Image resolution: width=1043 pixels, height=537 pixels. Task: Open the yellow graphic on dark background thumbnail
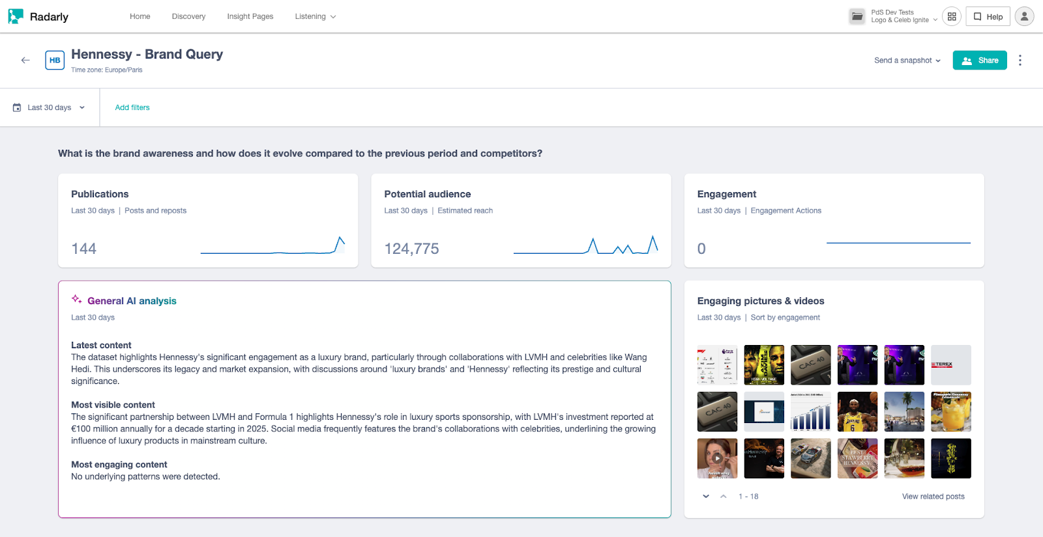click(951, 458)
